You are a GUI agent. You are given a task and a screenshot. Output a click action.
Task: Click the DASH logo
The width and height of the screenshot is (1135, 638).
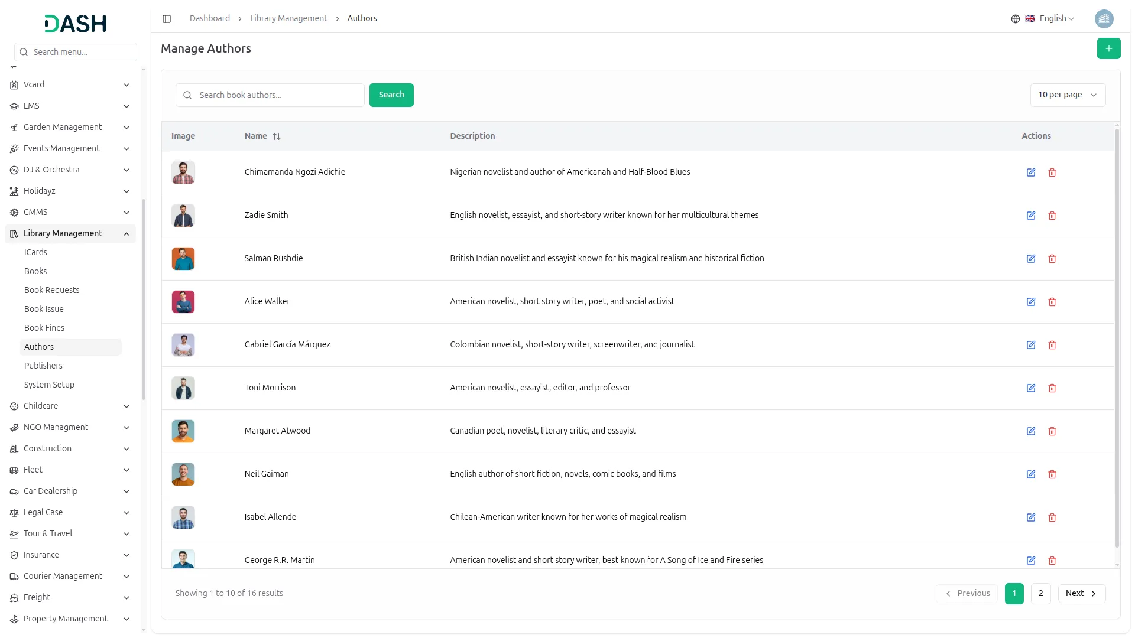tap(76, 24)
